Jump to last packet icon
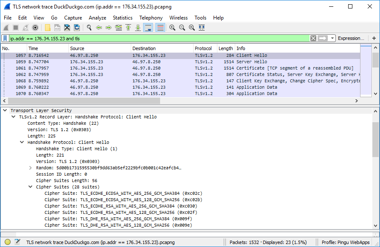The height and width of the screenshot is (247, 380). [138, 28]
